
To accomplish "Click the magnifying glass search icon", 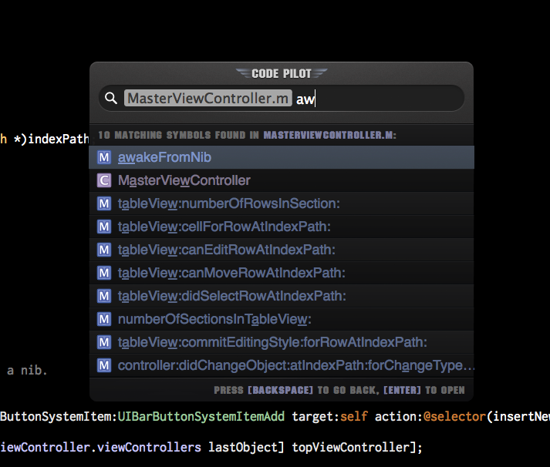I will click(x=111, y=98).
